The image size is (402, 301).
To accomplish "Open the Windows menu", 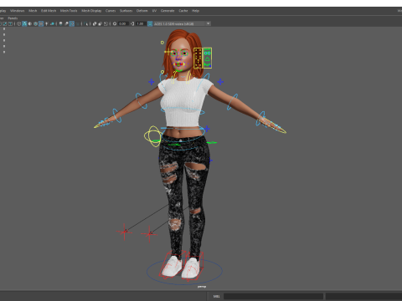I will click(x=17, y=11).
